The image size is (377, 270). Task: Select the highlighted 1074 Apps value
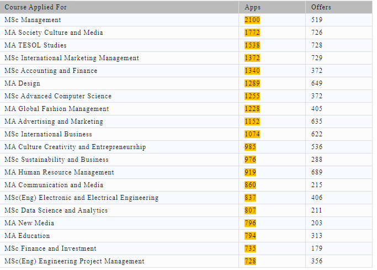pos(252,134)
